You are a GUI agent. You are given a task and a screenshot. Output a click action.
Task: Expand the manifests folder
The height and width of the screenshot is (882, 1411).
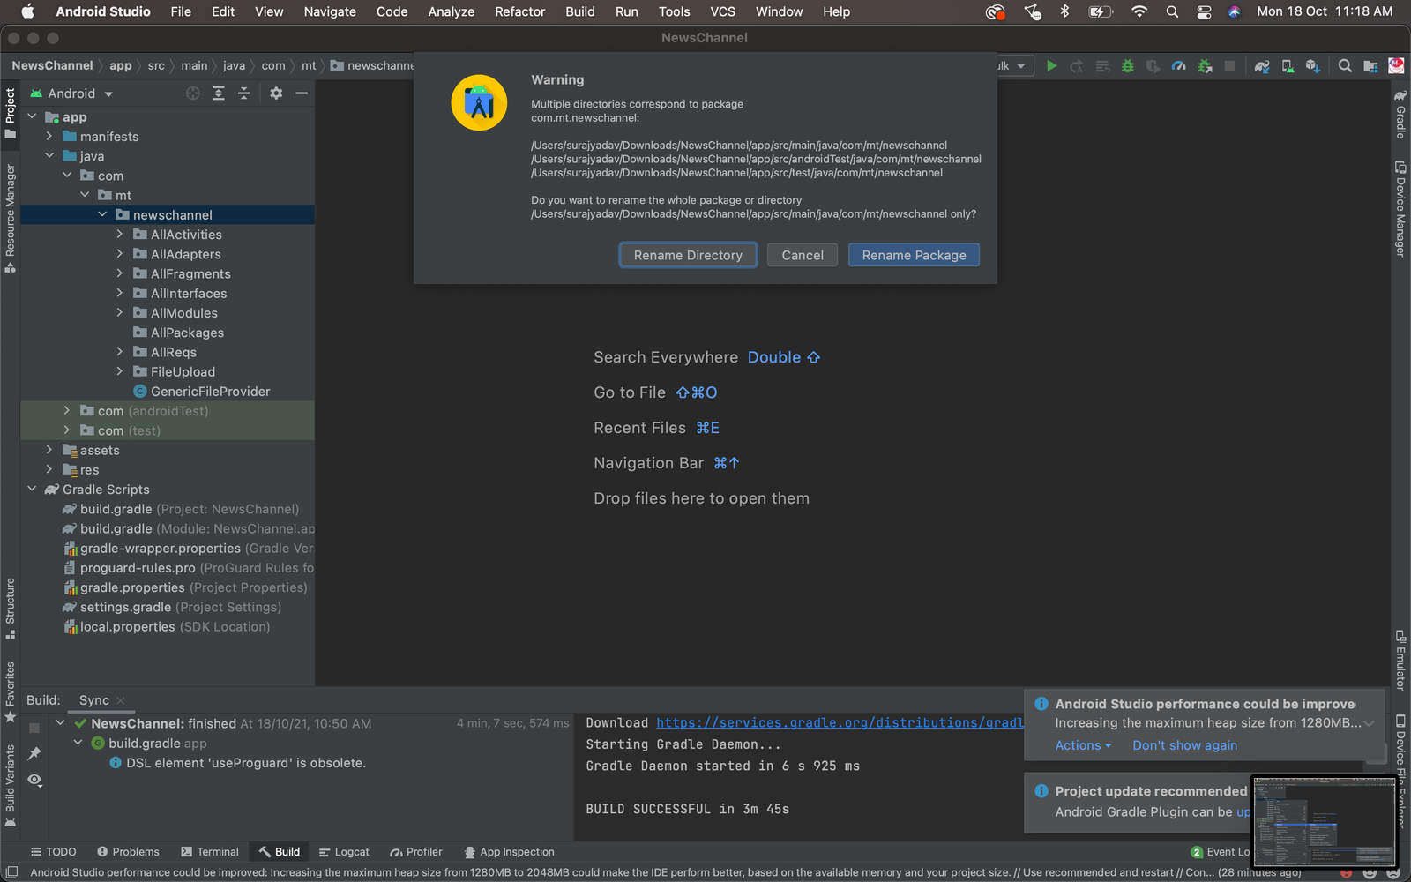49,137
